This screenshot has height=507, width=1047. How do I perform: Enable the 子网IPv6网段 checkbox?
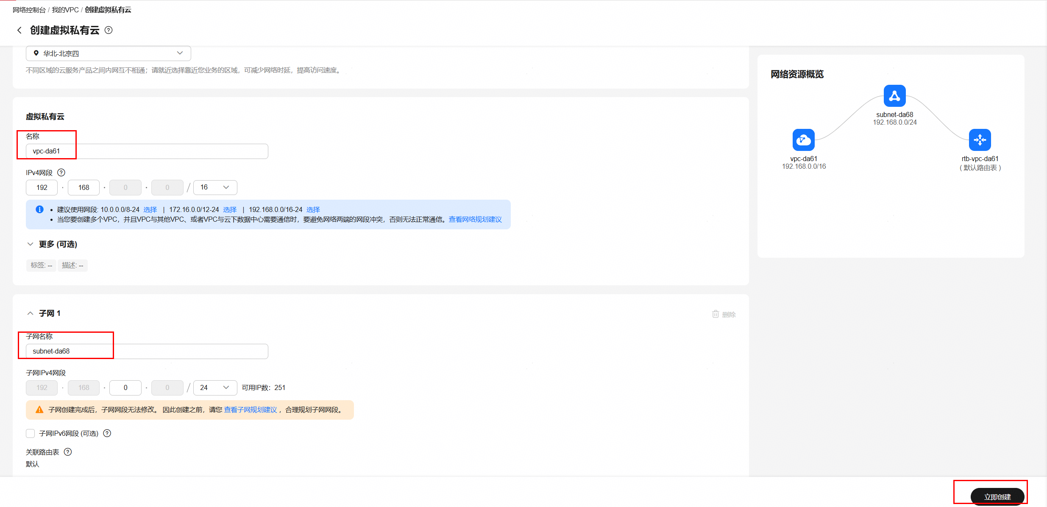31,433
